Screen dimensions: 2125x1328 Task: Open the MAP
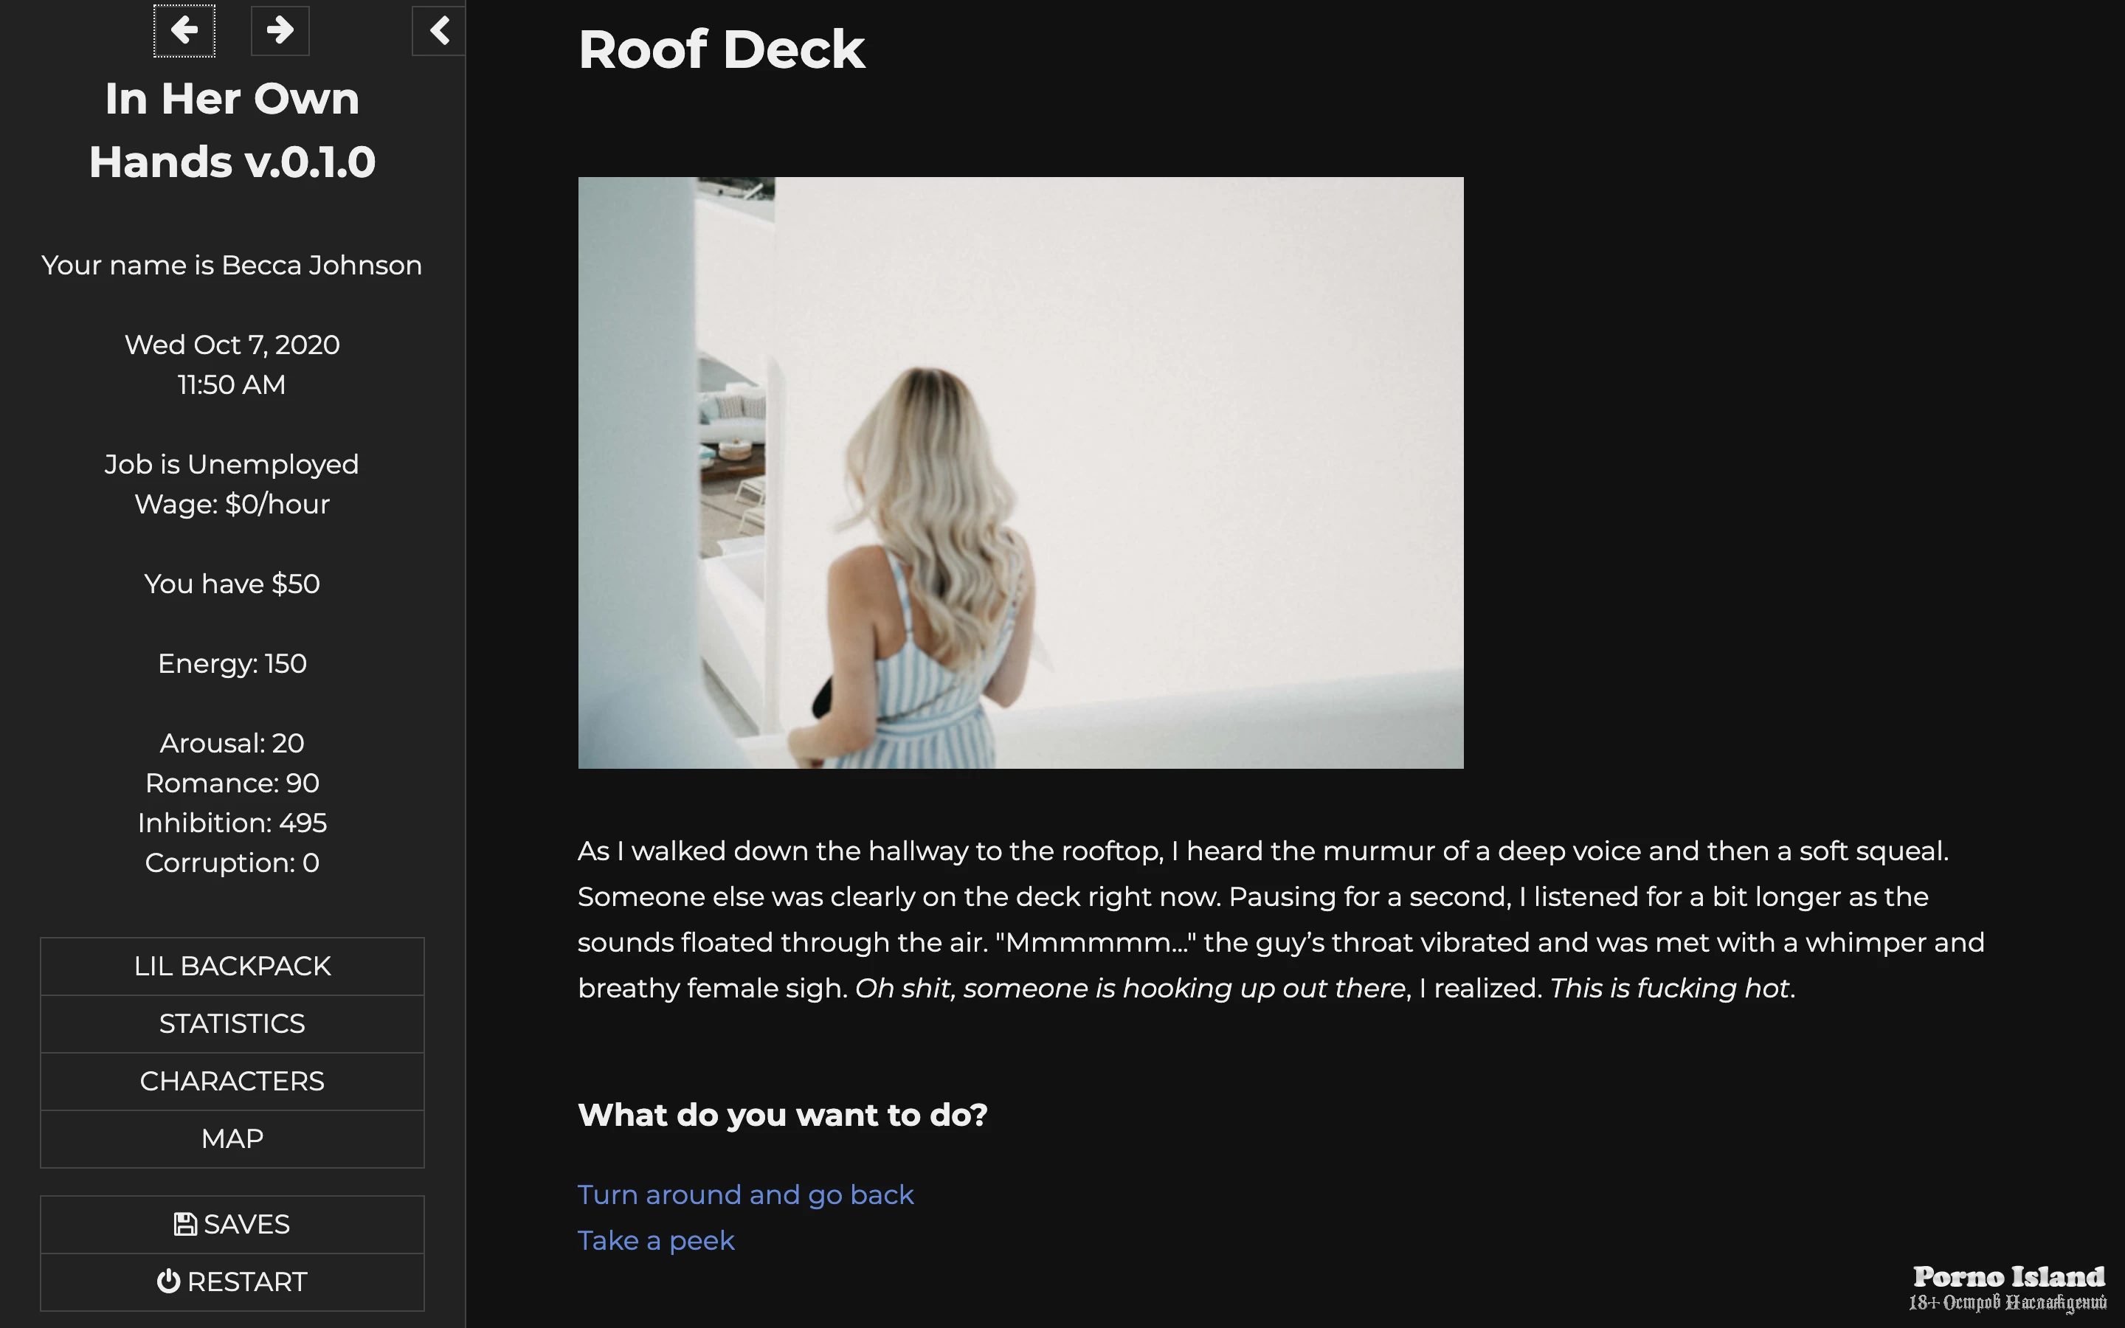(232, 1138)
